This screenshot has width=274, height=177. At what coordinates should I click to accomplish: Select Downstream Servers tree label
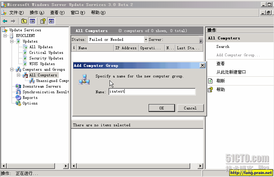tap(42, 87)
